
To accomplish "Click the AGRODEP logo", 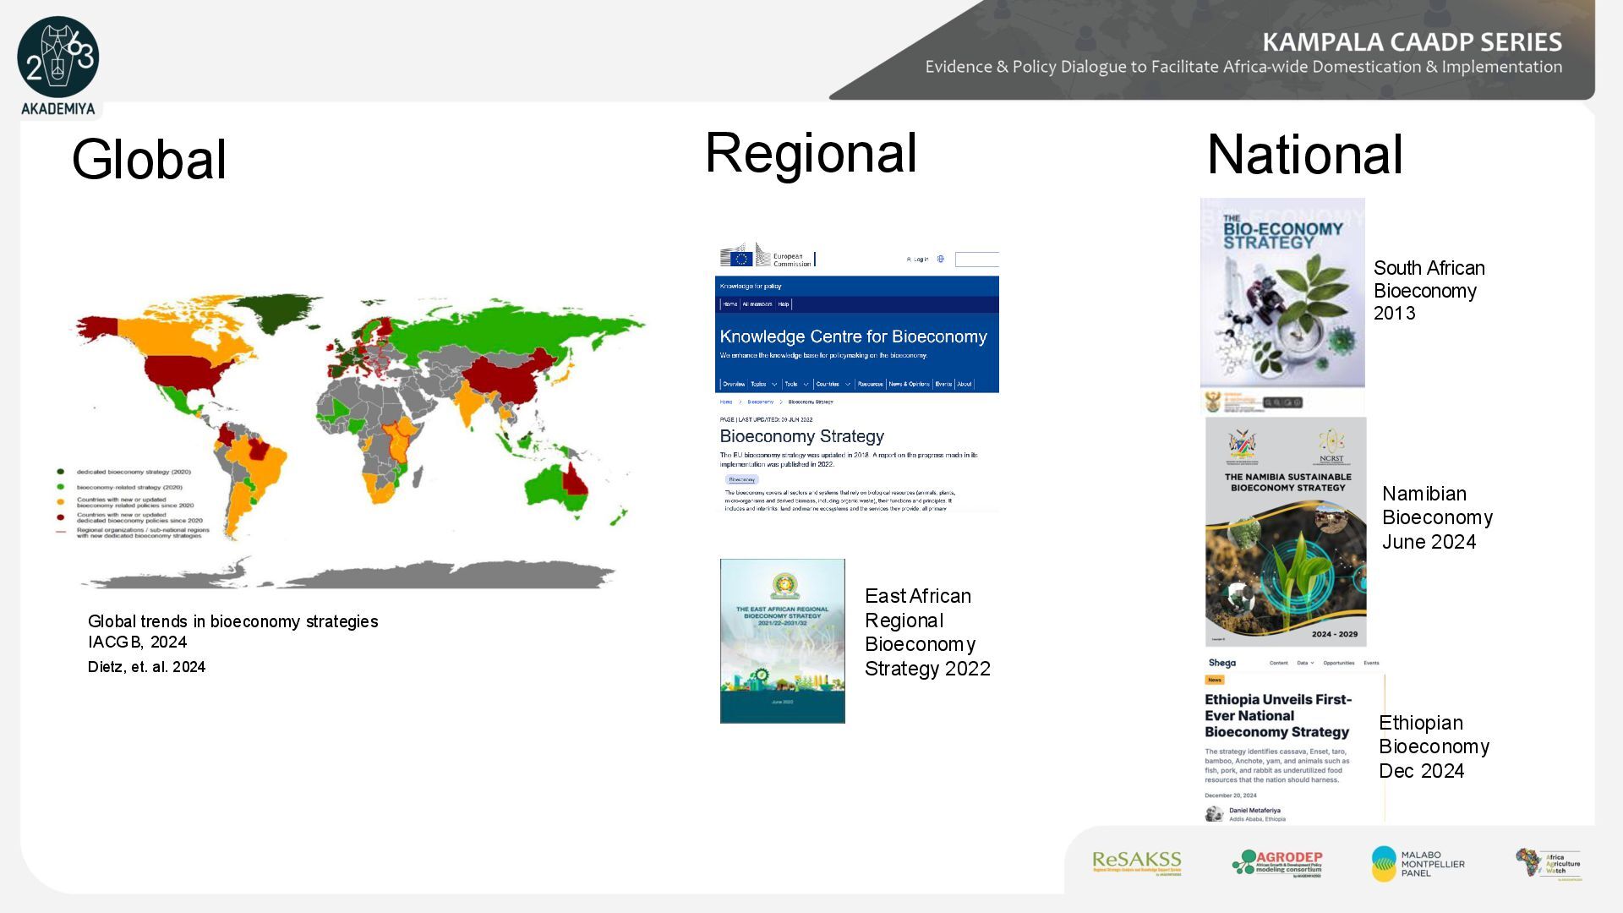I will click(x=1277, y=863).
